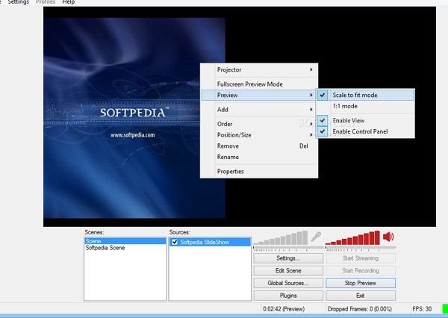Select the 'Scene' item in Scenes list
This screenshot has width=448, height=318.
coord(125,241)
